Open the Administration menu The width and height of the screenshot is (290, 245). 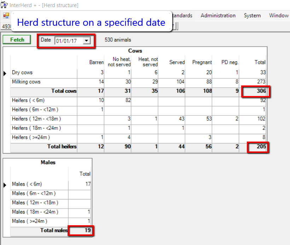point(218,16)
